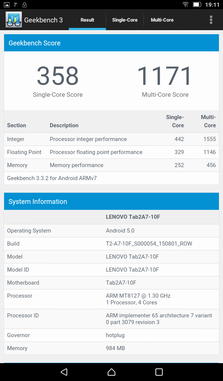Tap the screenshot notification icon in status bar
The image size is (223, 381).
(7, 5)
